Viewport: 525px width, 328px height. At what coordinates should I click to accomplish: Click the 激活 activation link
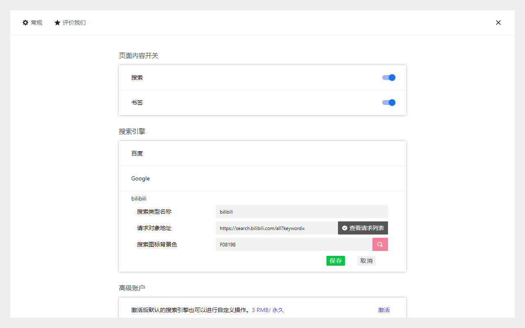pos(384,310)
